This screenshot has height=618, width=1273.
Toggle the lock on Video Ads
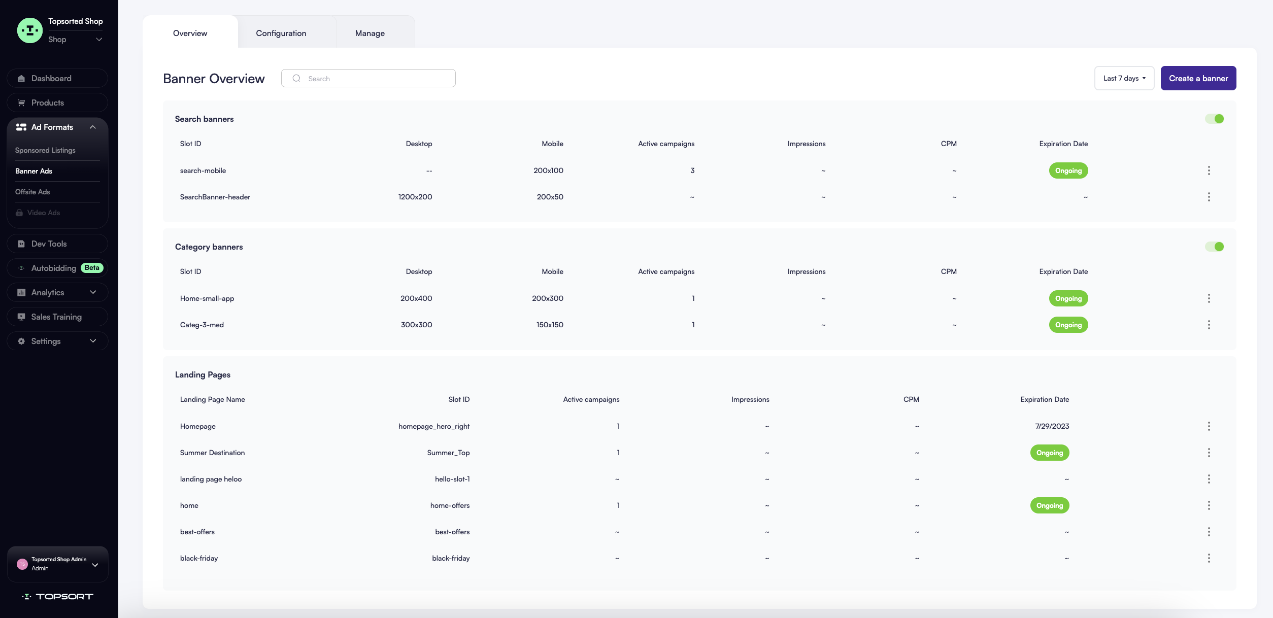coord(19,212)
